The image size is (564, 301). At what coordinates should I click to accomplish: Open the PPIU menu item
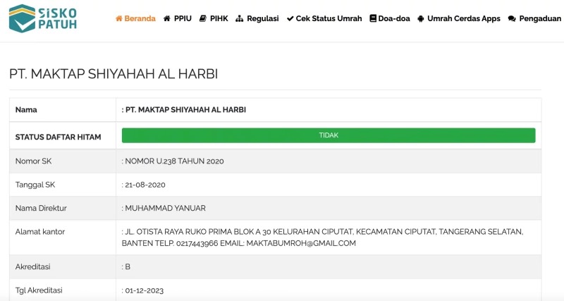pyautogui.click(x=183, y=18)
